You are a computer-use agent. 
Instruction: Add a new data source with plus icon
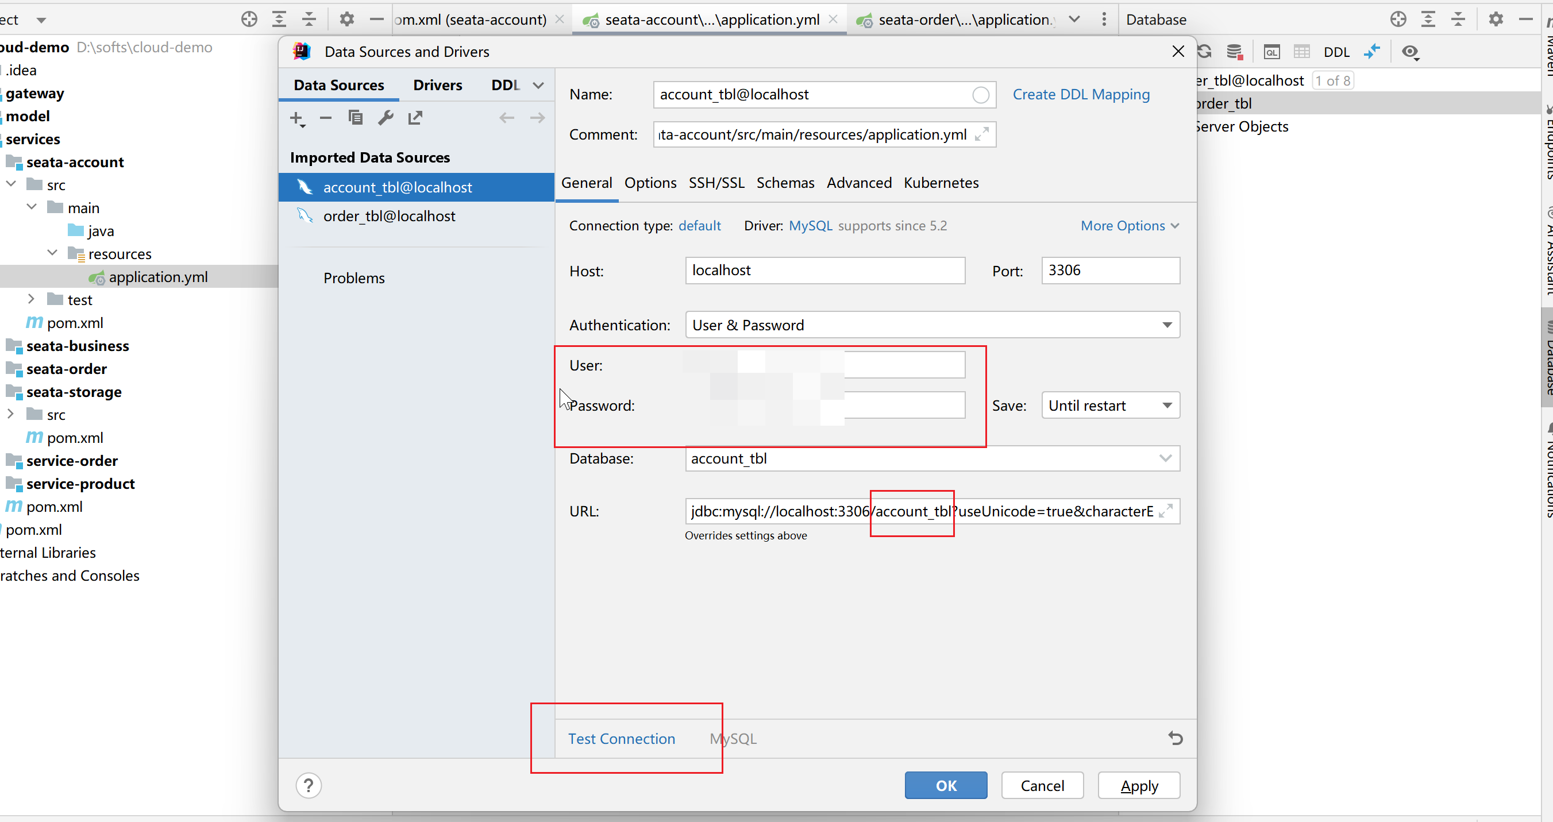pos(297,118)
